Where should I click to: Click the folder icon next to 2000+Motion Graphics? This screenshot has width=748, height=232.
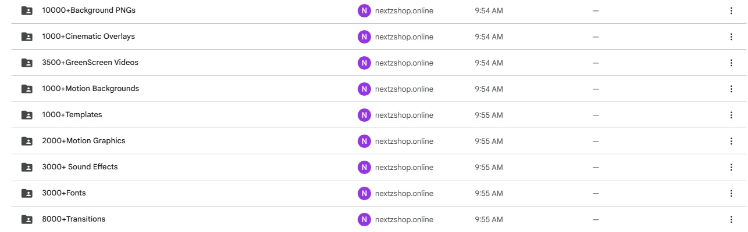(27, 141)
